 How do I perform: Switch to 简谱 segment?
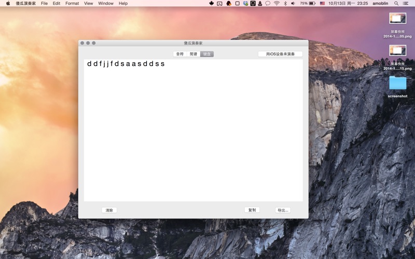[x=193, y=54]
